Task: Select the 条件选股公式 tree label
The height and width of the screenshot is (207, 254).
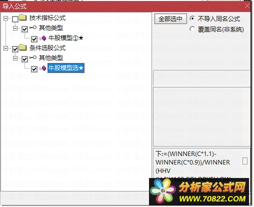Action: coord(47,48)
